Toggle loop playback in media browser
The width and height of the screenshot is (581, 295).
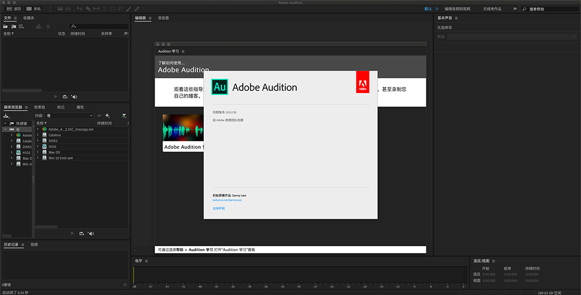tap(82, 234)
